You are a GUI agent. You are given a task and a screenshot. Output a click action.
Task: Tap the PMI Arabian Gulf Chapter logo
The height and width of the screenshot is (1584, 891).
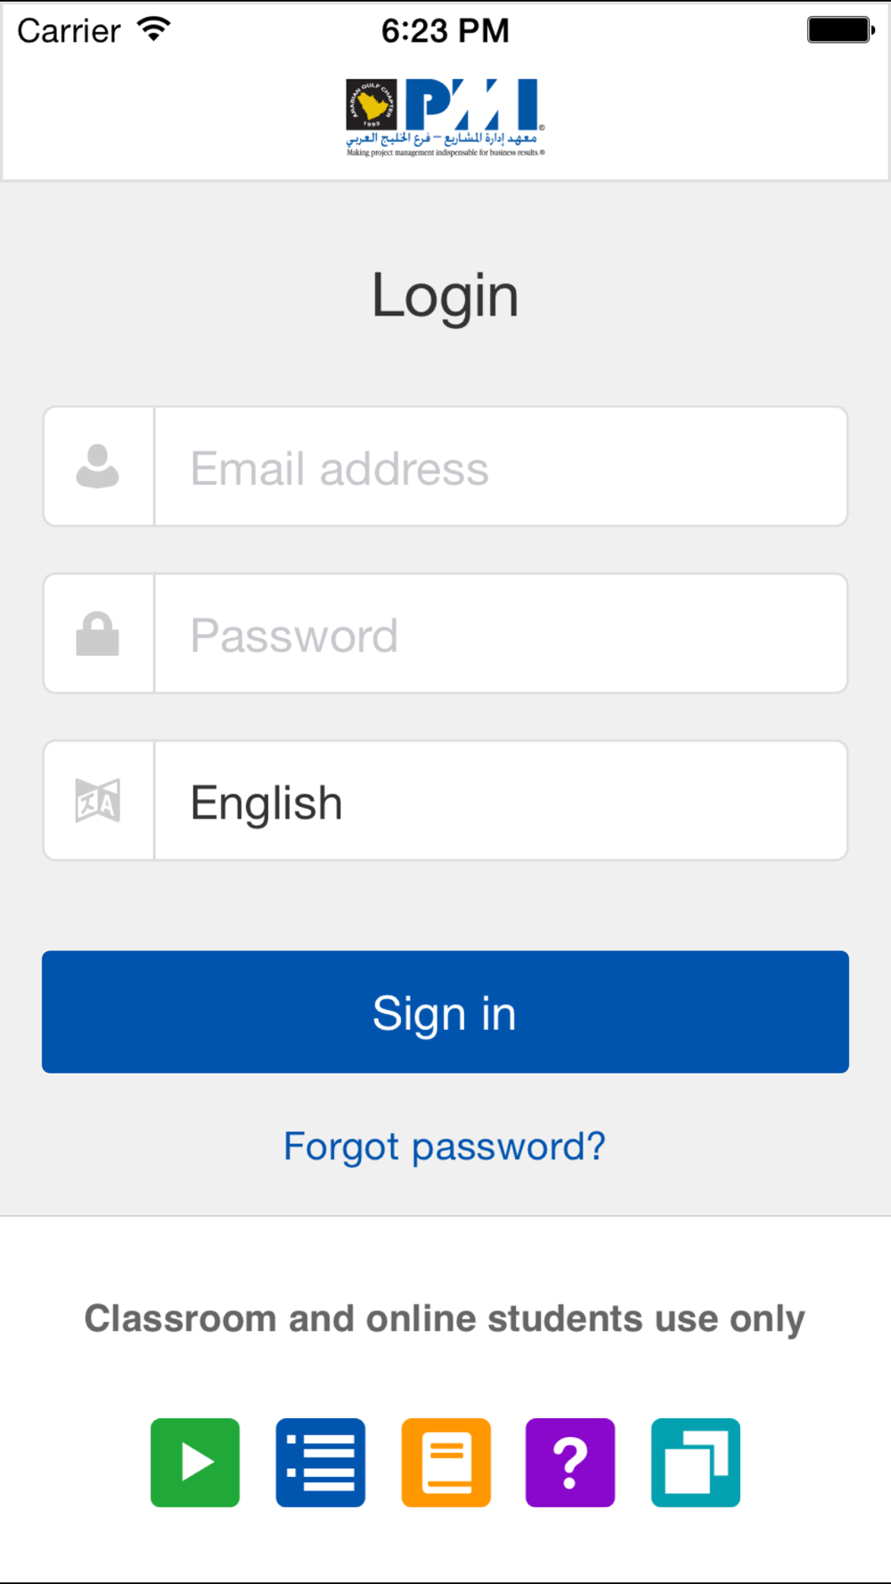(x=445, y=118)
